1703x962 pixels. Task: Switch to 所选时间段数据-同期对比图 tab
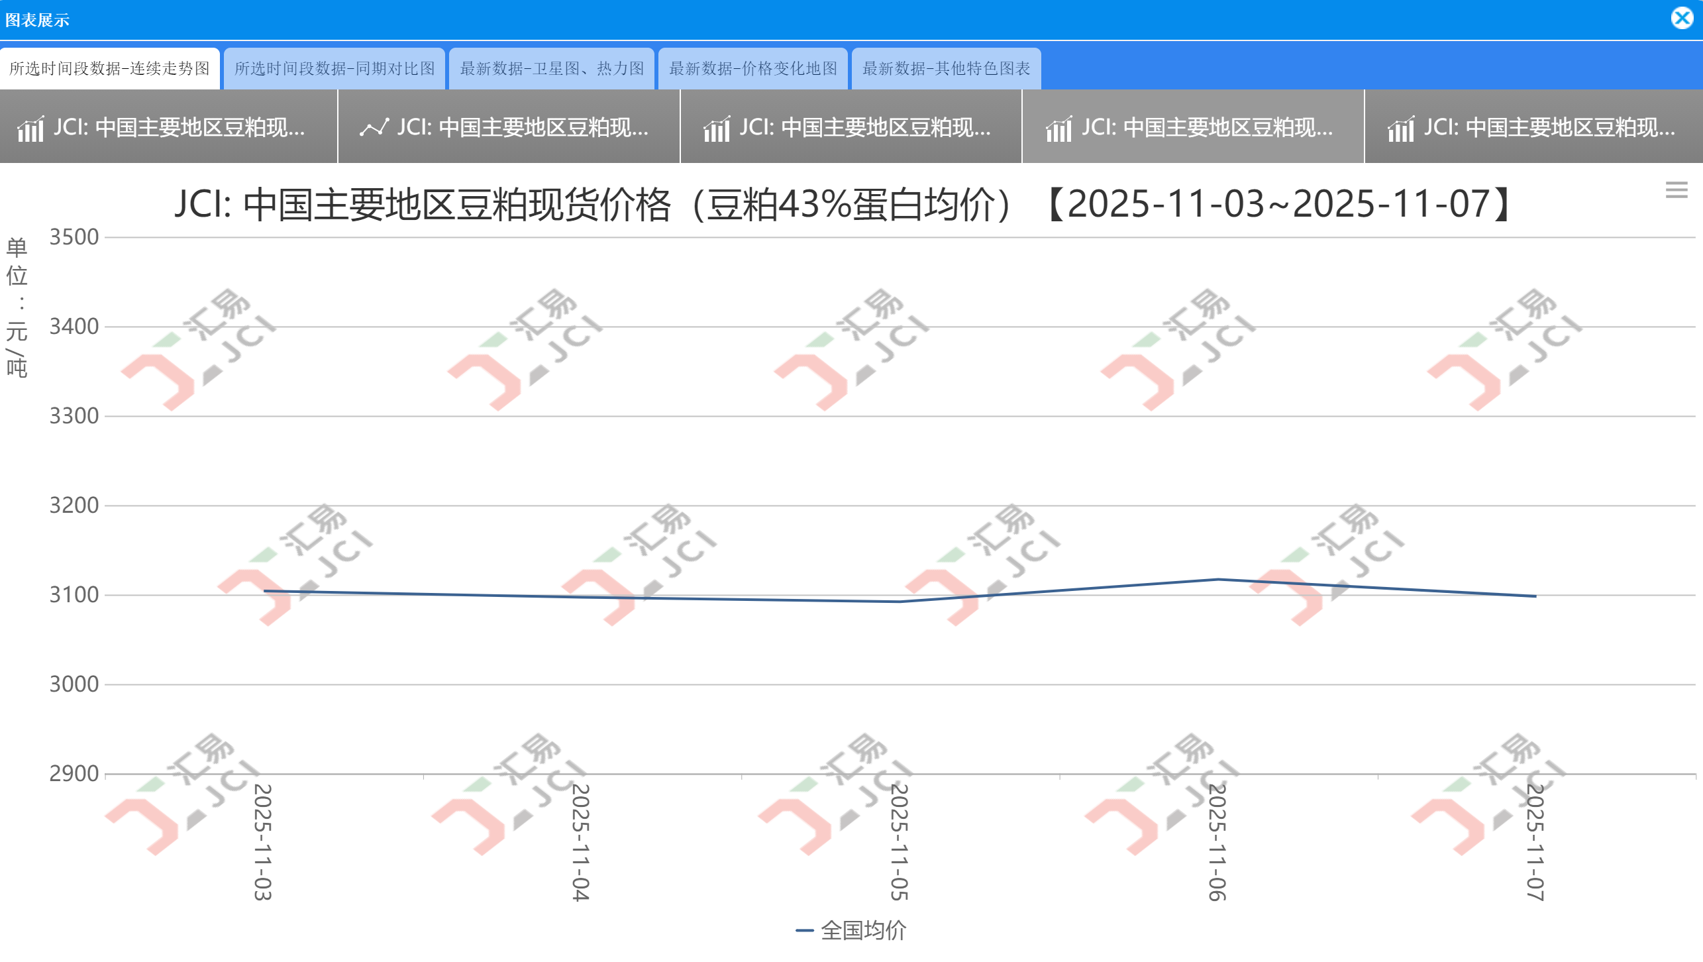[335, 68]
